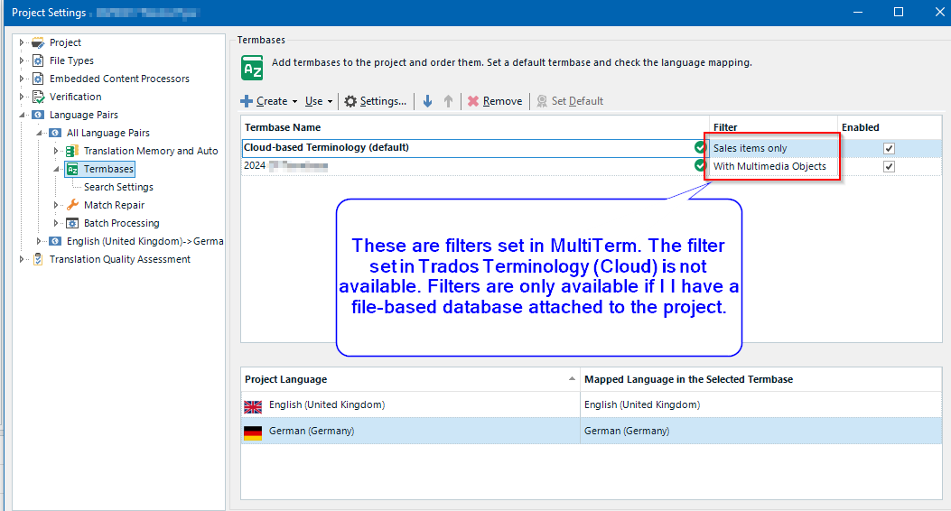Move selected termbase up with arrow icon
The image size is (951, 511).
448,101
